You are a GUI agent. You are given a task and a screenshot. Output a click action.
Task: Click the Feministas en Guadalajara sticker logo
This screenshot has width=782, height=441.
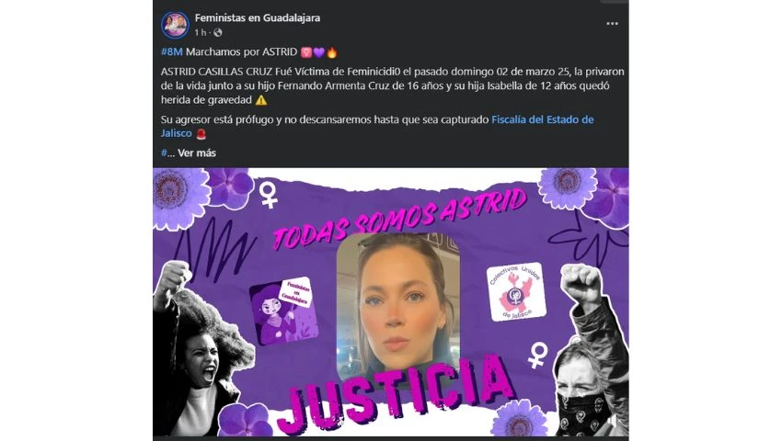(283, 311)
